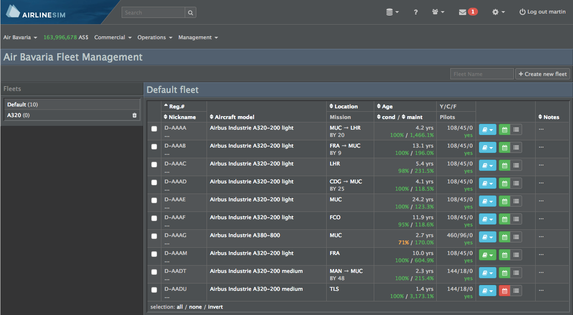
Task: Open the red schedule calendar on D-AADU
Action: 504,290
